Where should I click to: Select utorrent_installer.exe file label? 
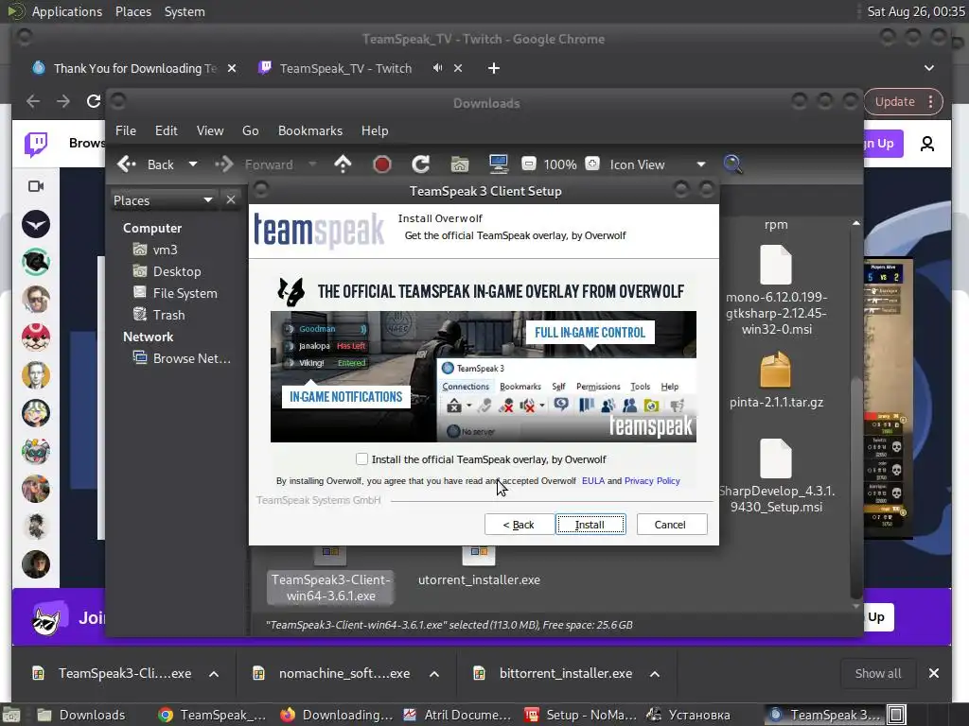pos(479,579)
